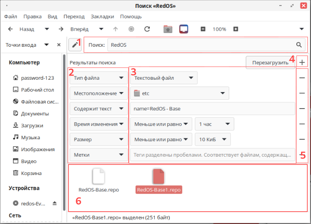This screenshot has height=224, width=311.
Task: Open Документы in the sidebar
Action: pyautogui.click(x=31, y=114)
